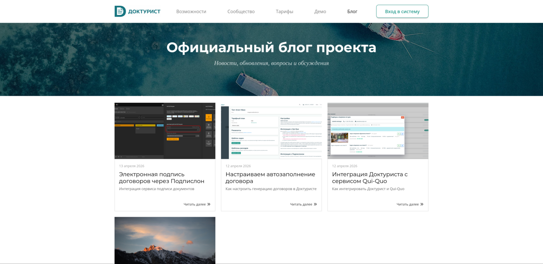
Task: Open the Подпислон article thumbnail image
Action: 165,131
